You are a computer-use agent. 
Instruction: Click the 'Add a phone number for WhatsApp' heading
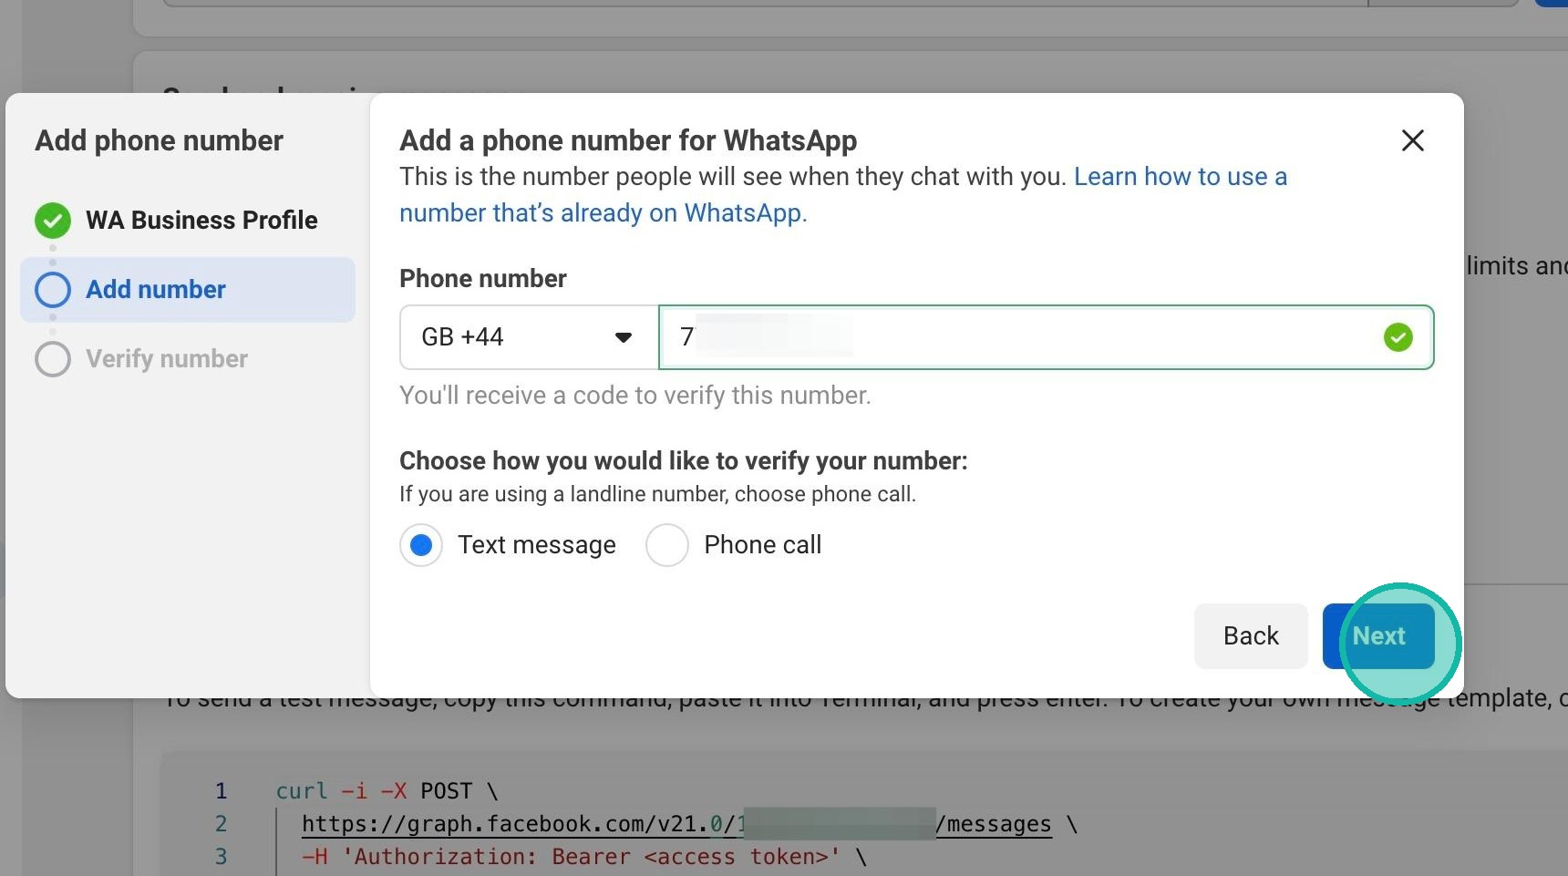[x=628, y=140]
